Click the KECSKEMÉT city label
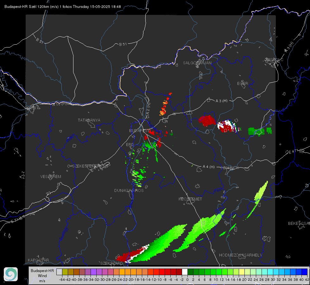The height and width of the screenshot is (285, 310). pos(190,199)
